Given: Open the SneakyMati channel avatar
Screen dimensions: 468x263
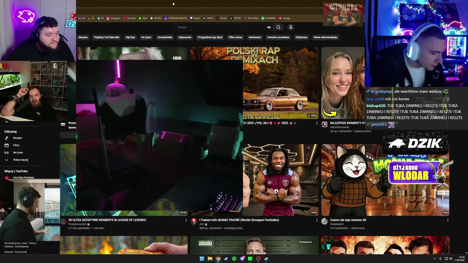Looking at the screenshot, I should point(324,221).
